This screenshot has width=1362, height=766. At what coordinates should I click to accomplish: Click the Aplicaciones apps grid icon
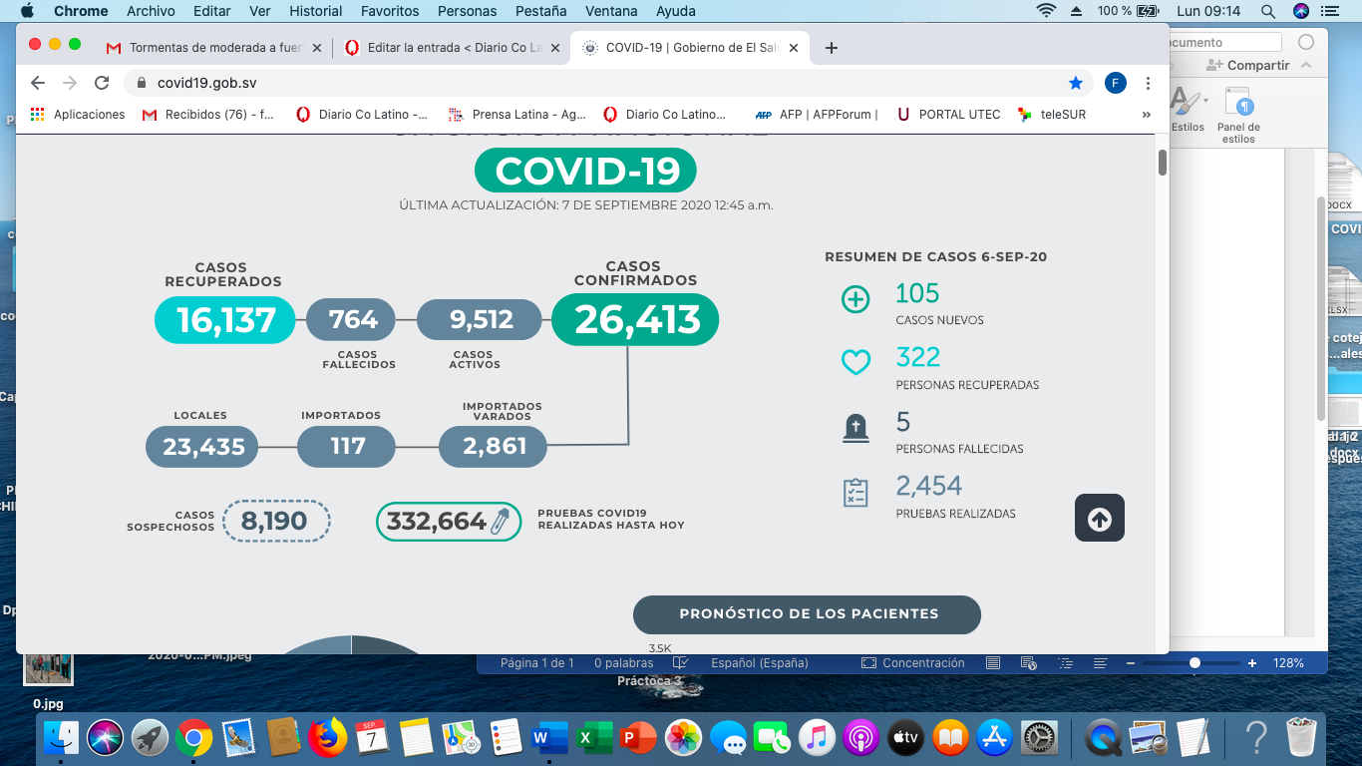38,115
